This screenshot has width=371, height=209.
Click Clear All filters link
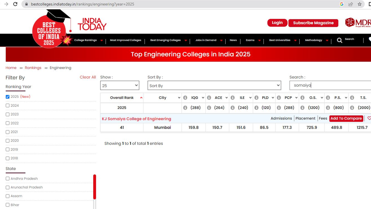point(88,77)
